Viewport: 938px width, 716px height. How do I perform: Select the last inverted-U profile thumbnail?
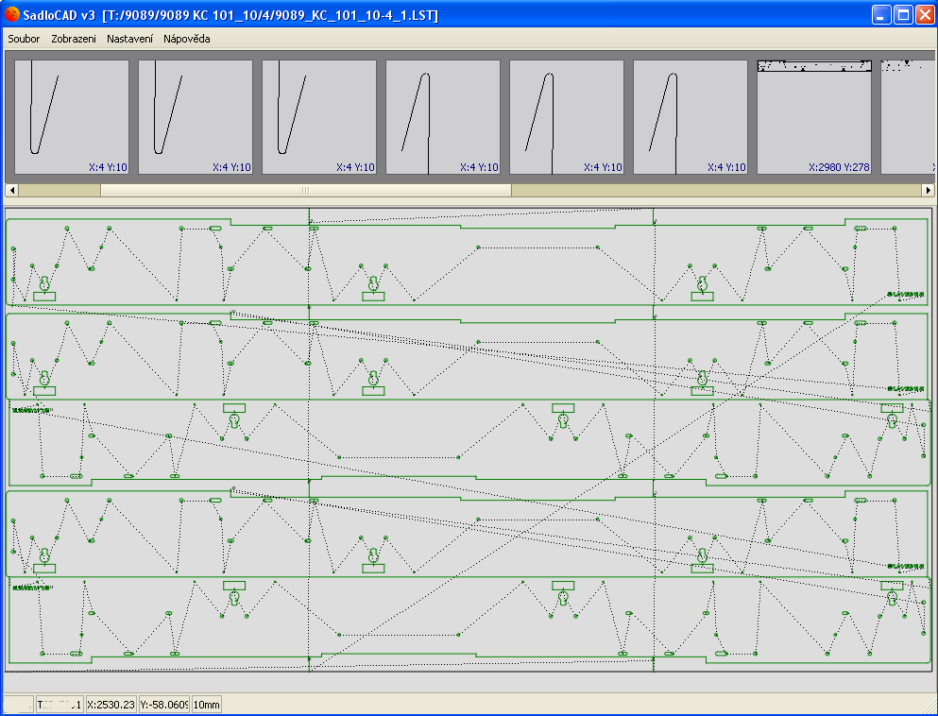point(691,116)
